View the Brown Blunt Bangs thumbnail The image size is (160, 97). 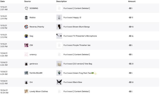59,27
